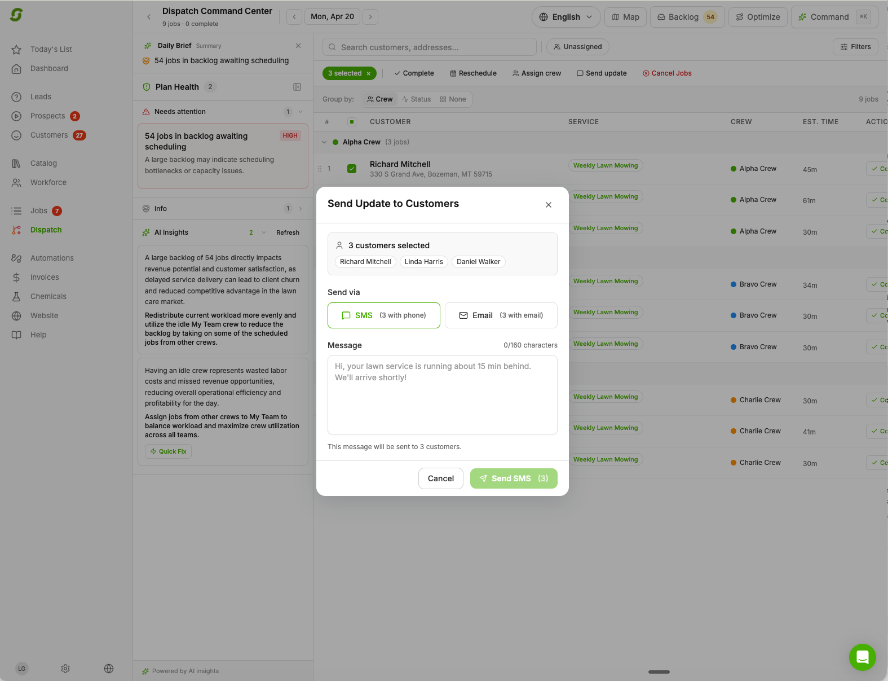
Task: Click the Cancel button in dialog
Action: pyautogui.click(x=440, y=478)
